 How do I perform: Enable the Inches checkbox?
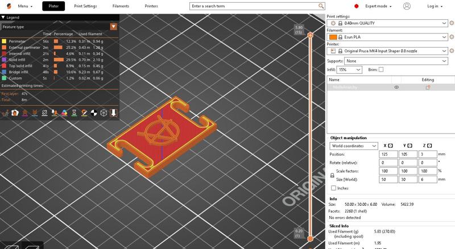(x=334, y=188)
